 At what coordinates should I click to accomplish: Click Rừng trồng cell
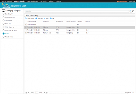point(70,33)
